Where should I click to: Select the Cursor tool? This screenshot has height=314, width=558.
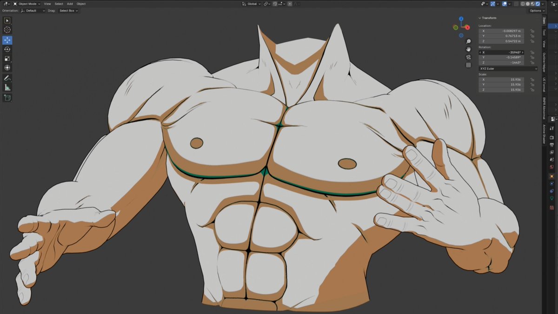click(7, 30)
